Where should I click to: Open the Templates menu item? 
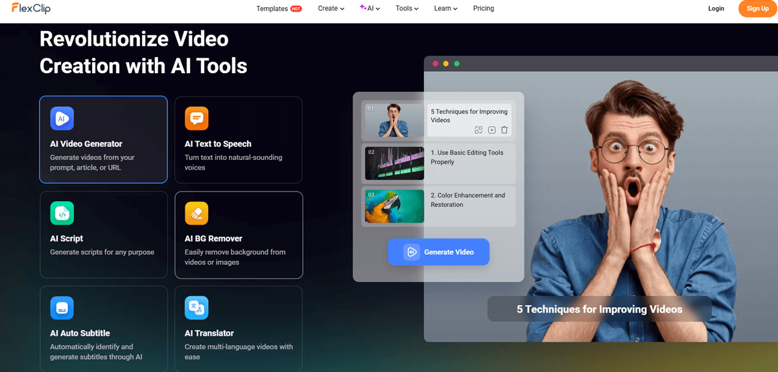click(272, 8)
